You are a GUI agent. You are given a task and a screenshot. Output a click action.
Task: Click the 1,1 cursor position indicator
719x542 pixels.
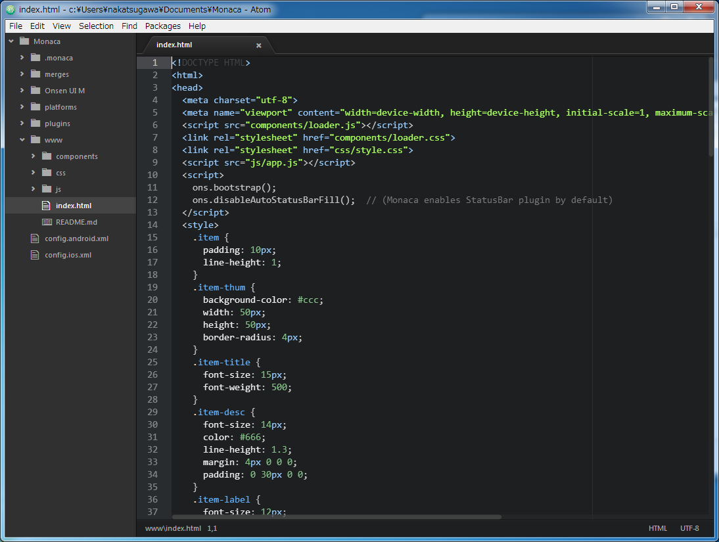212,528
